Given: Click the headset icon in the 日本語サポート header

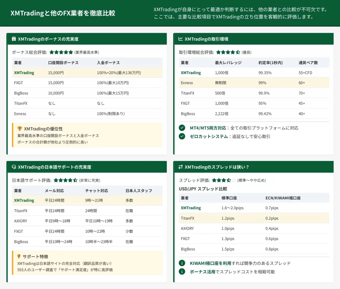Looking at the screenshot, I should pos(14,167).
